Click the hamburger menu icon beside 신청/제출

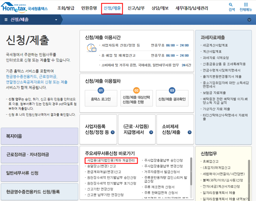6,20
